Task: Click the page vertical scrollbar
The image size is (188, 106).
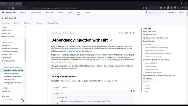Action: tap(187, 14)
